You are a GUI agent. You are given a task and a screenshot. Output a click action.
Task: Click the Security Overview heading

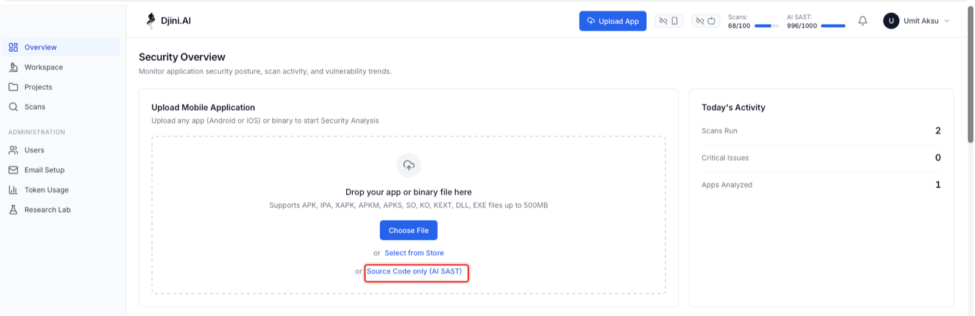coord(182,57)
